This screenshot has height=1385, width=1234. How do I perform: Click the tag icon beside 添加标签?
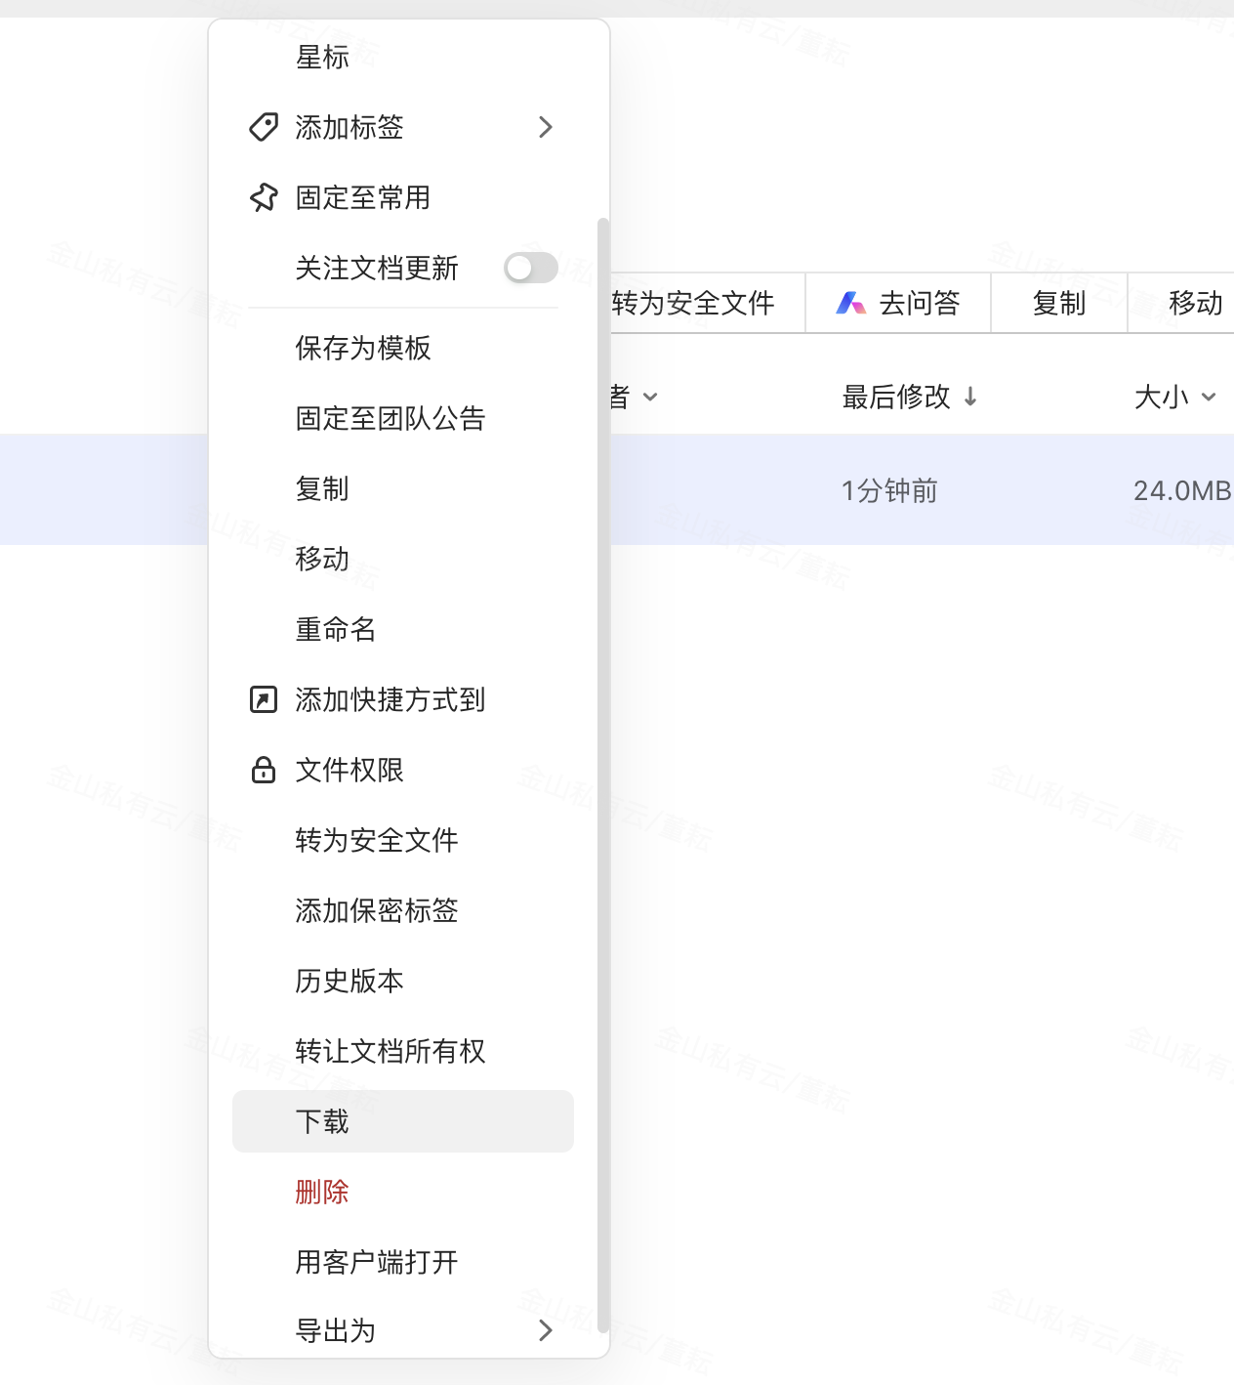click(264, 127)
